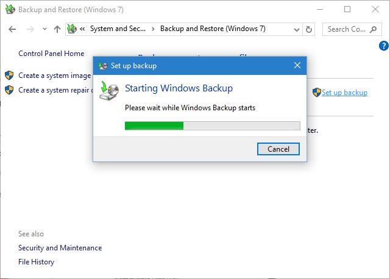Refresh the Backup and Restore window

click(309, 29)
